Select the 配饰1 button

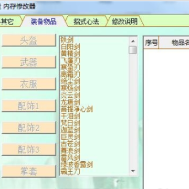29,106
